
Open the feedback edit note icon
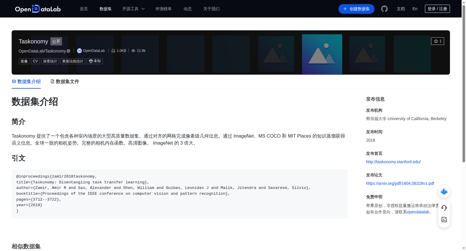(x=444, y=220)
